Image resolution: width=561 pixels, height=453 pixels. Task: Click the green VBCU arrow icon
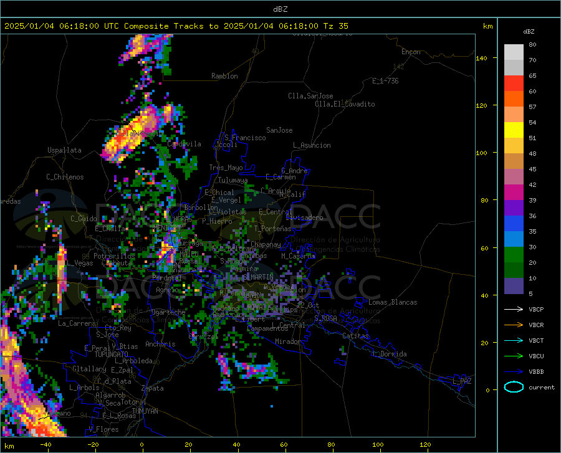[514, 356]
